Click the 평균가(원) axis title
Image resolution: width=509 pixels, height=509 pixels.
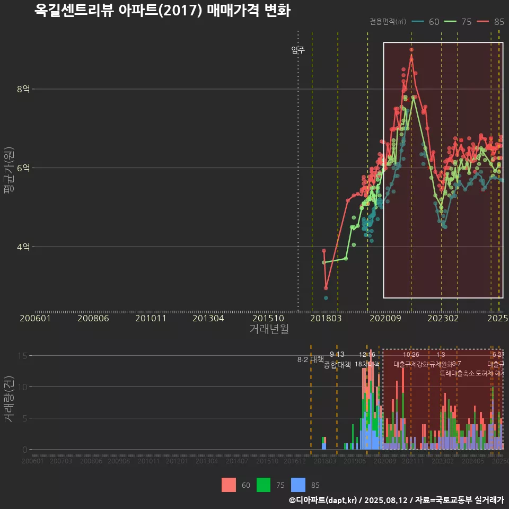[9, 170]
